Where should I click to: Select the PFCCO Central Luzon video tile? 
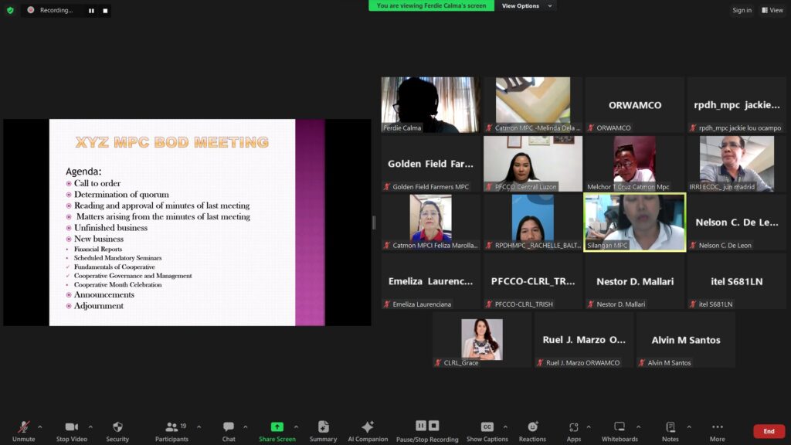pyautogui.click(x=533, y=164)
